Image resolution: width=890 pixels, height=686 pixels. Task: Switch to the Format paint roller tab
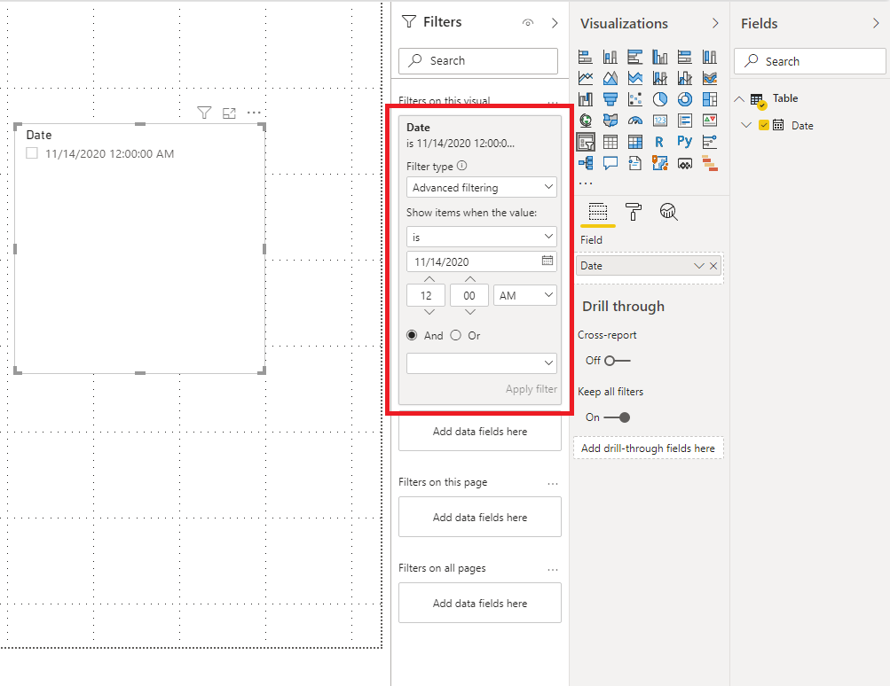633,212
